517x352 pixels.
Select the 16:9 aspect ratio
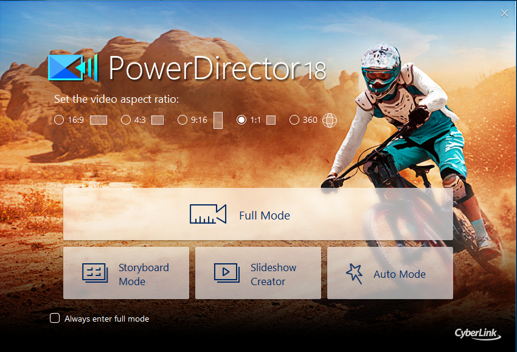tap(59, 120)
